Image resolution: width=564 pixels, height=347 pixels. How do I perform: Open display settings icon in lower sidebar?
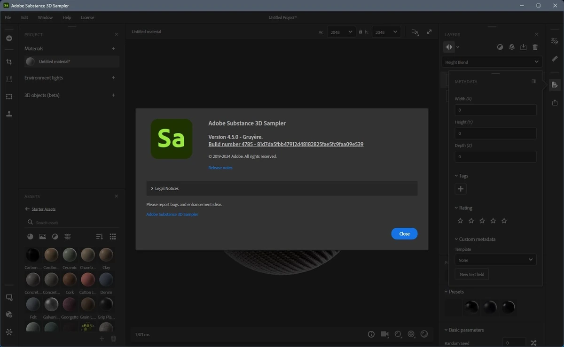point(9,297)
